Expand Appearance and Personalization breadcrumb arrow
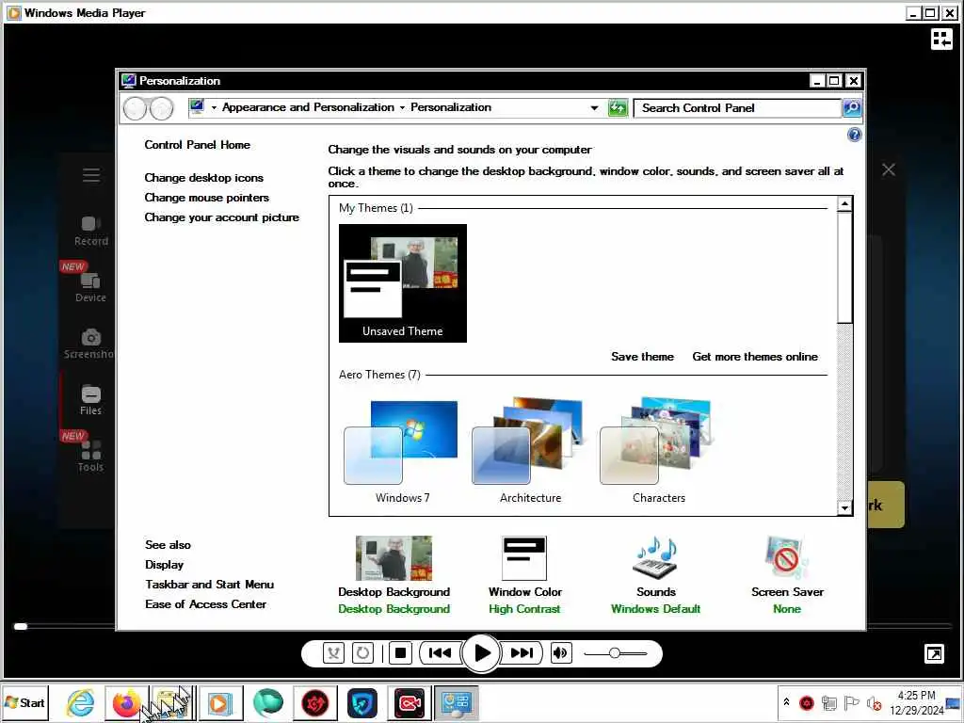 (x=402, y=107)
